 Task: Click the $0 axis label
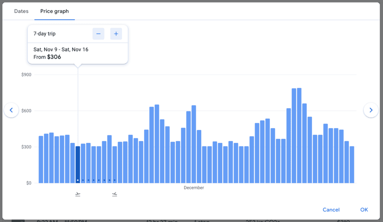coord(29,183)
